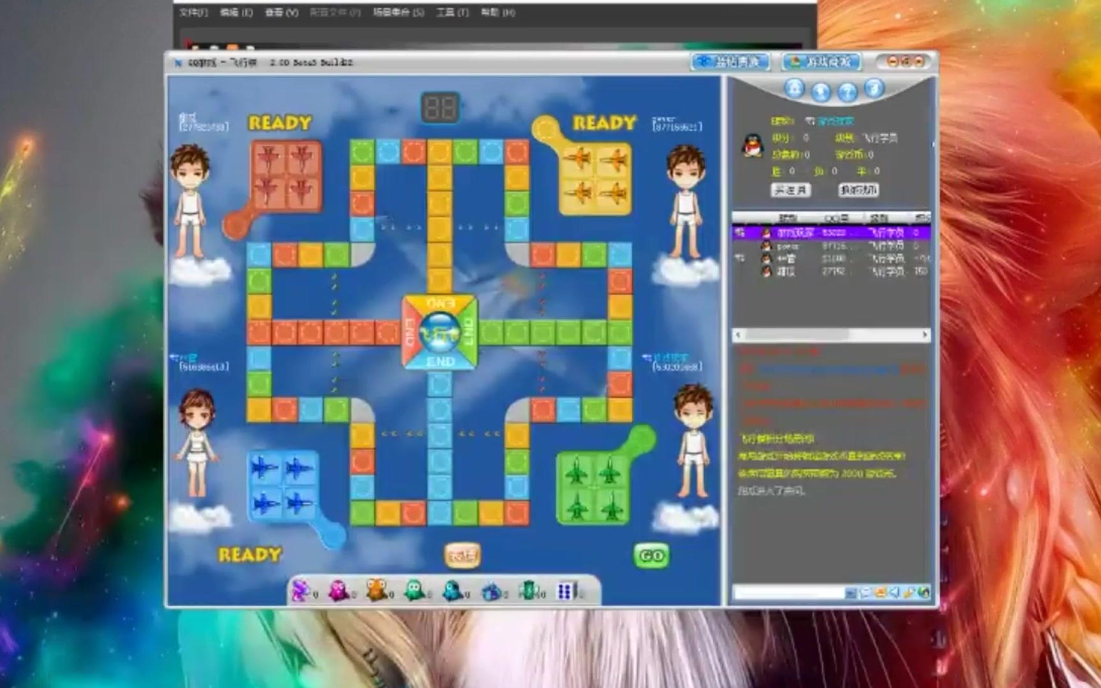Click the player avatar beside the green hangar
Viewport: 1101px width, 688px height.
click(693, 441)
